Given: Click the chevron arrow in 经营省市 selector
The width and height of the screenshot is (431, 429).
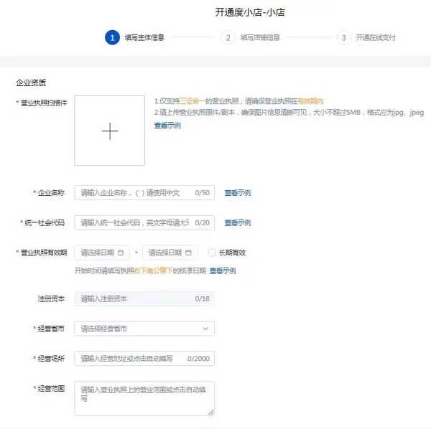Looking at the screenshot, I should [x=205, y=329].
